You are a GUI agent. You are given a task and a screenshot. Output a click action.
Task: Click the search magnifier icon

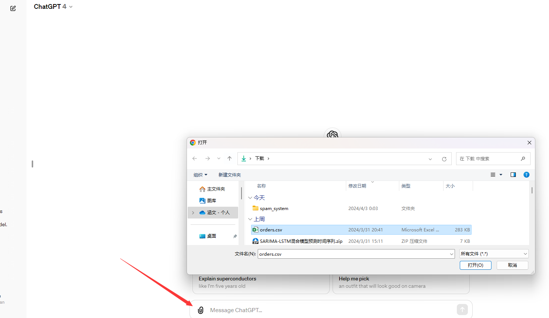523,158
